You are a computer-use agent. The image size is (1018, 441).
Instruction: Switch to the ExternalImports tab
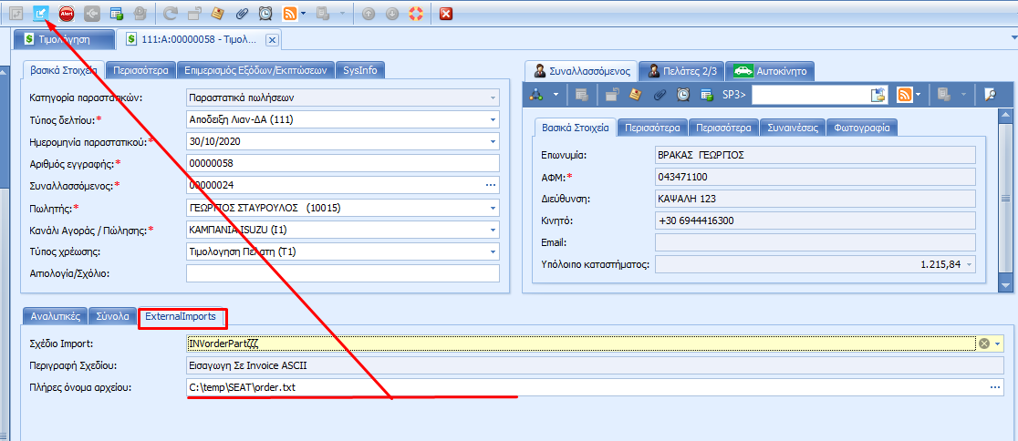pos(183,317)
